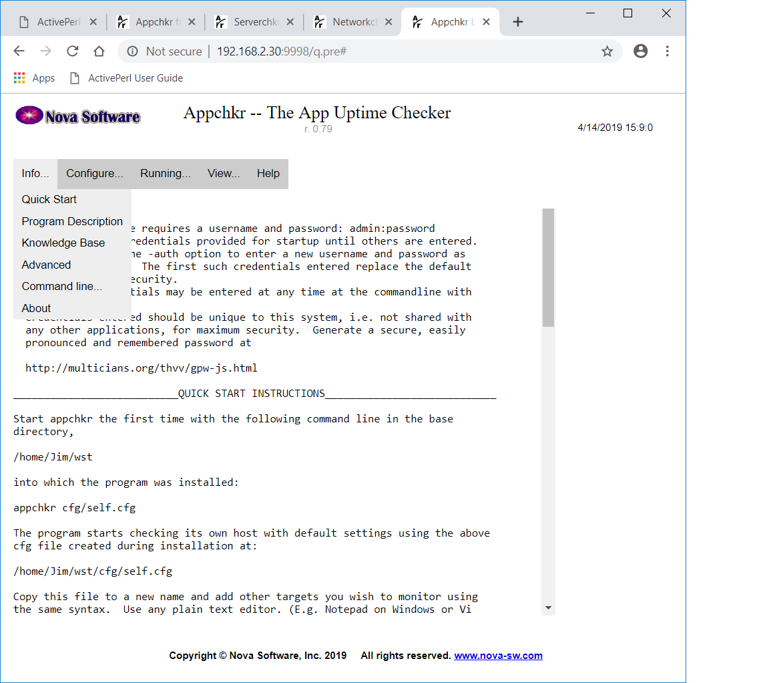This screenshot has width=769, height=683.
Task: Select Quick Start from Info menu
Action: [x=72, y=199]
